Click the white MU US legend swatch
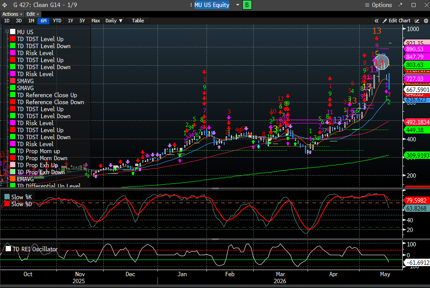The width and height of the screenshot is (430, 288). point(13,32)
